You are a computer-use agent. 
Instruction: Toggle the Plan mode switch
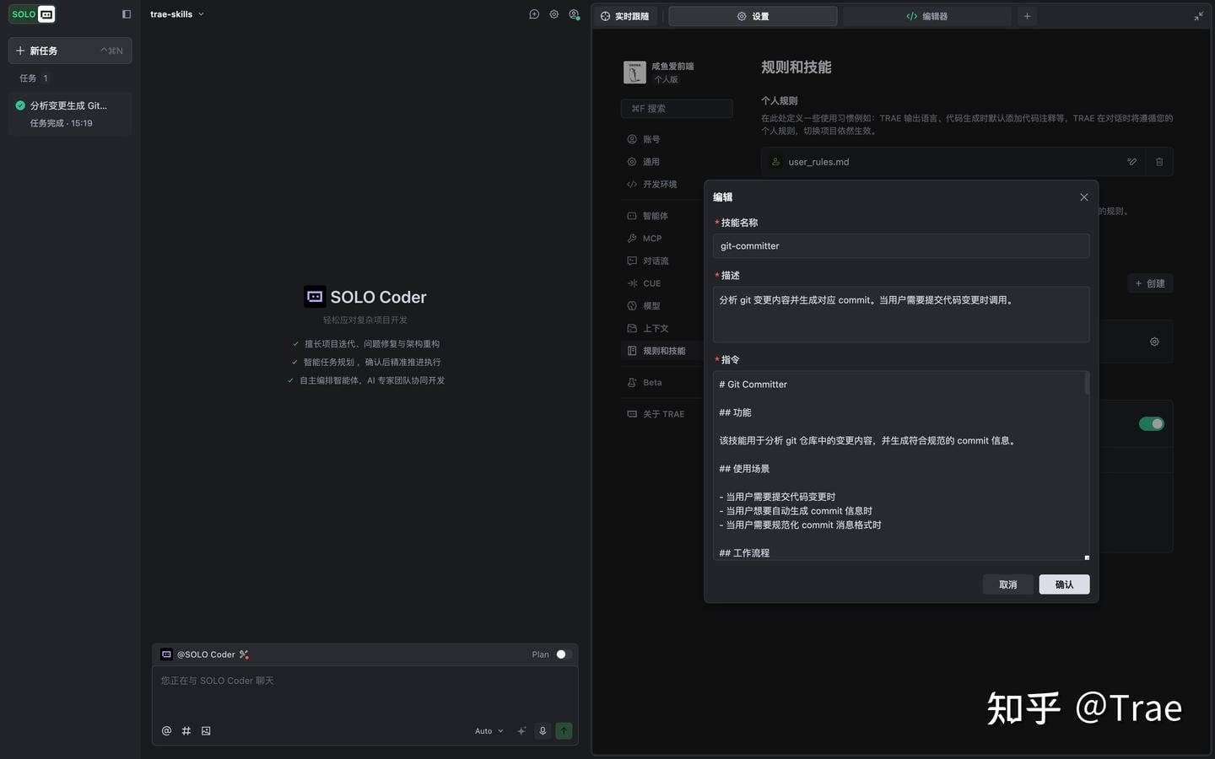tap(563, 654)
